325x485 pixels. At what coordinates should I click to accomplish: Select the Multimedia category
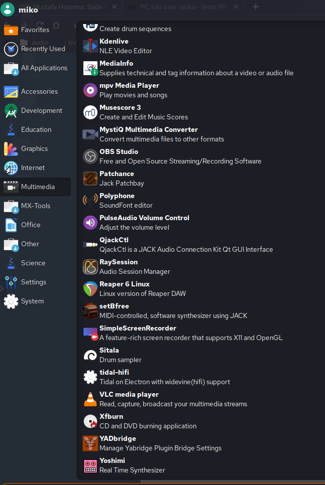(x=36, y=187)
